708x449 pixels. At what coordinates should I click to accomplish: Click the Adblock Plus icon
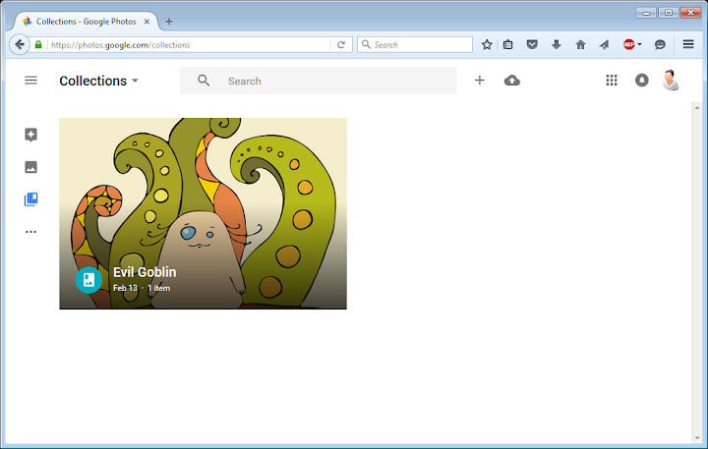(629, 44)
